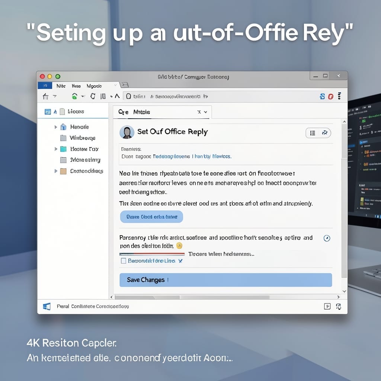The height and width of the screenshot is (381, 381).
Task: Click the green traffic-light window button
Action: click(58, 77)
